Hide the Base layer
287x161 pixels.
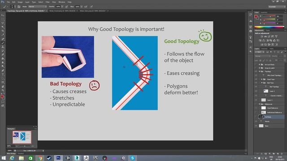click(256, 126)
